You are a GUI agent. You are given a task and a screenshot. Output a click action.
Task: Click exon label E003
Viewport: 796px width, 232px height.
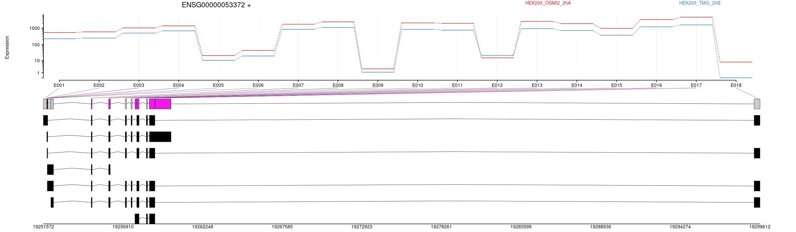tap(139, 85)
